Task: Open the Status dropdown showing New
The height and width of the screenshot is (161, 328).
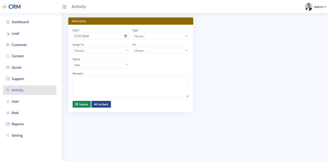Action: [101, 65]
